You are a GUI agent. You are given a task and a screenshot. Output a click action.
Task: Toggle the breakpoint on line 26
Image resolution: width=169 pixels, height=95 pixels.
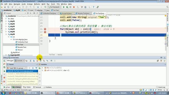point(45,29)
